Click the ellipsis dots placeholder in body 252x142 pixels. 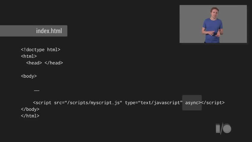point(37,90)
